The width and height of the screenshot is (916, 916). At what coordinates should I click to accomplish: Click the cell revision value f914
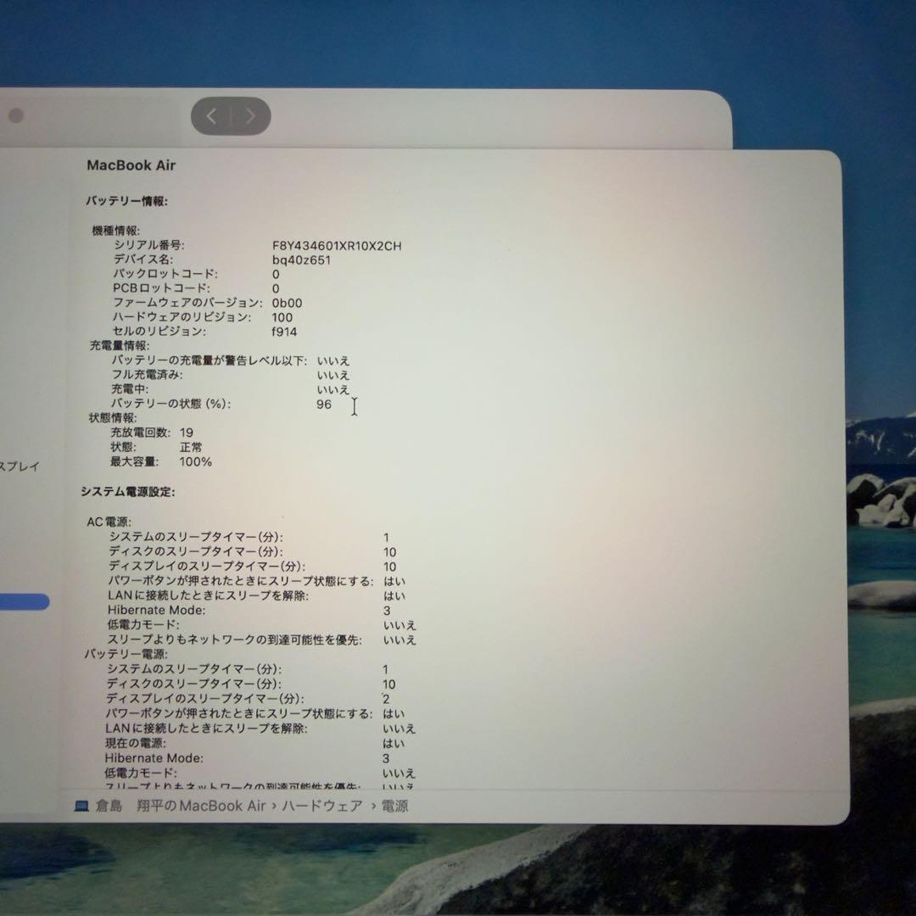tap(284, 332)
